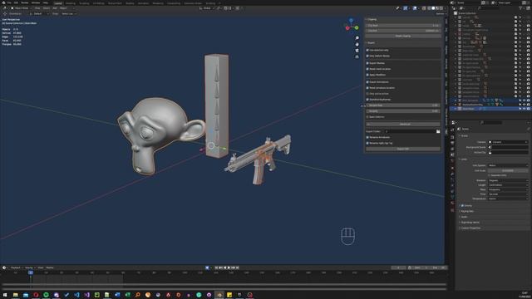
Task: Click the zoom magnifier viewport gizmo
Action: (357, 38)
